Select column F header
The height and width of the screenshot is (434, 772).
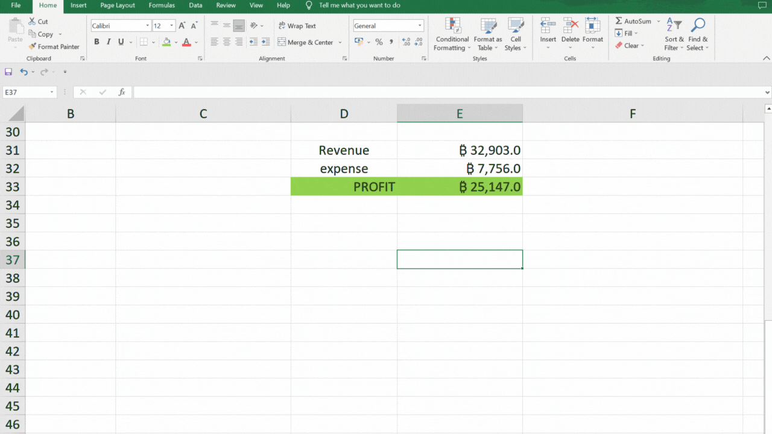click(633, 113)
